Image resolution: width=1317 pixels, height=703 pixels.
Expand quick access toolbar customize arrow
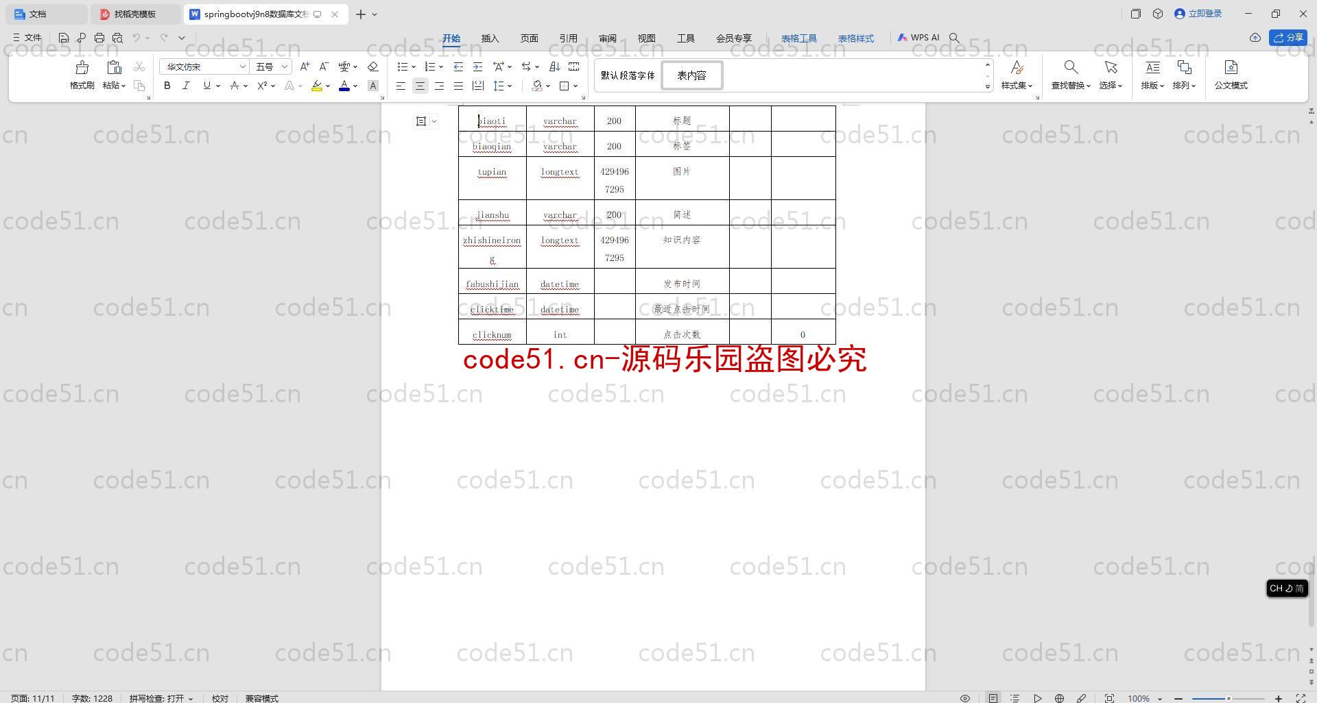tap(182, 38)
